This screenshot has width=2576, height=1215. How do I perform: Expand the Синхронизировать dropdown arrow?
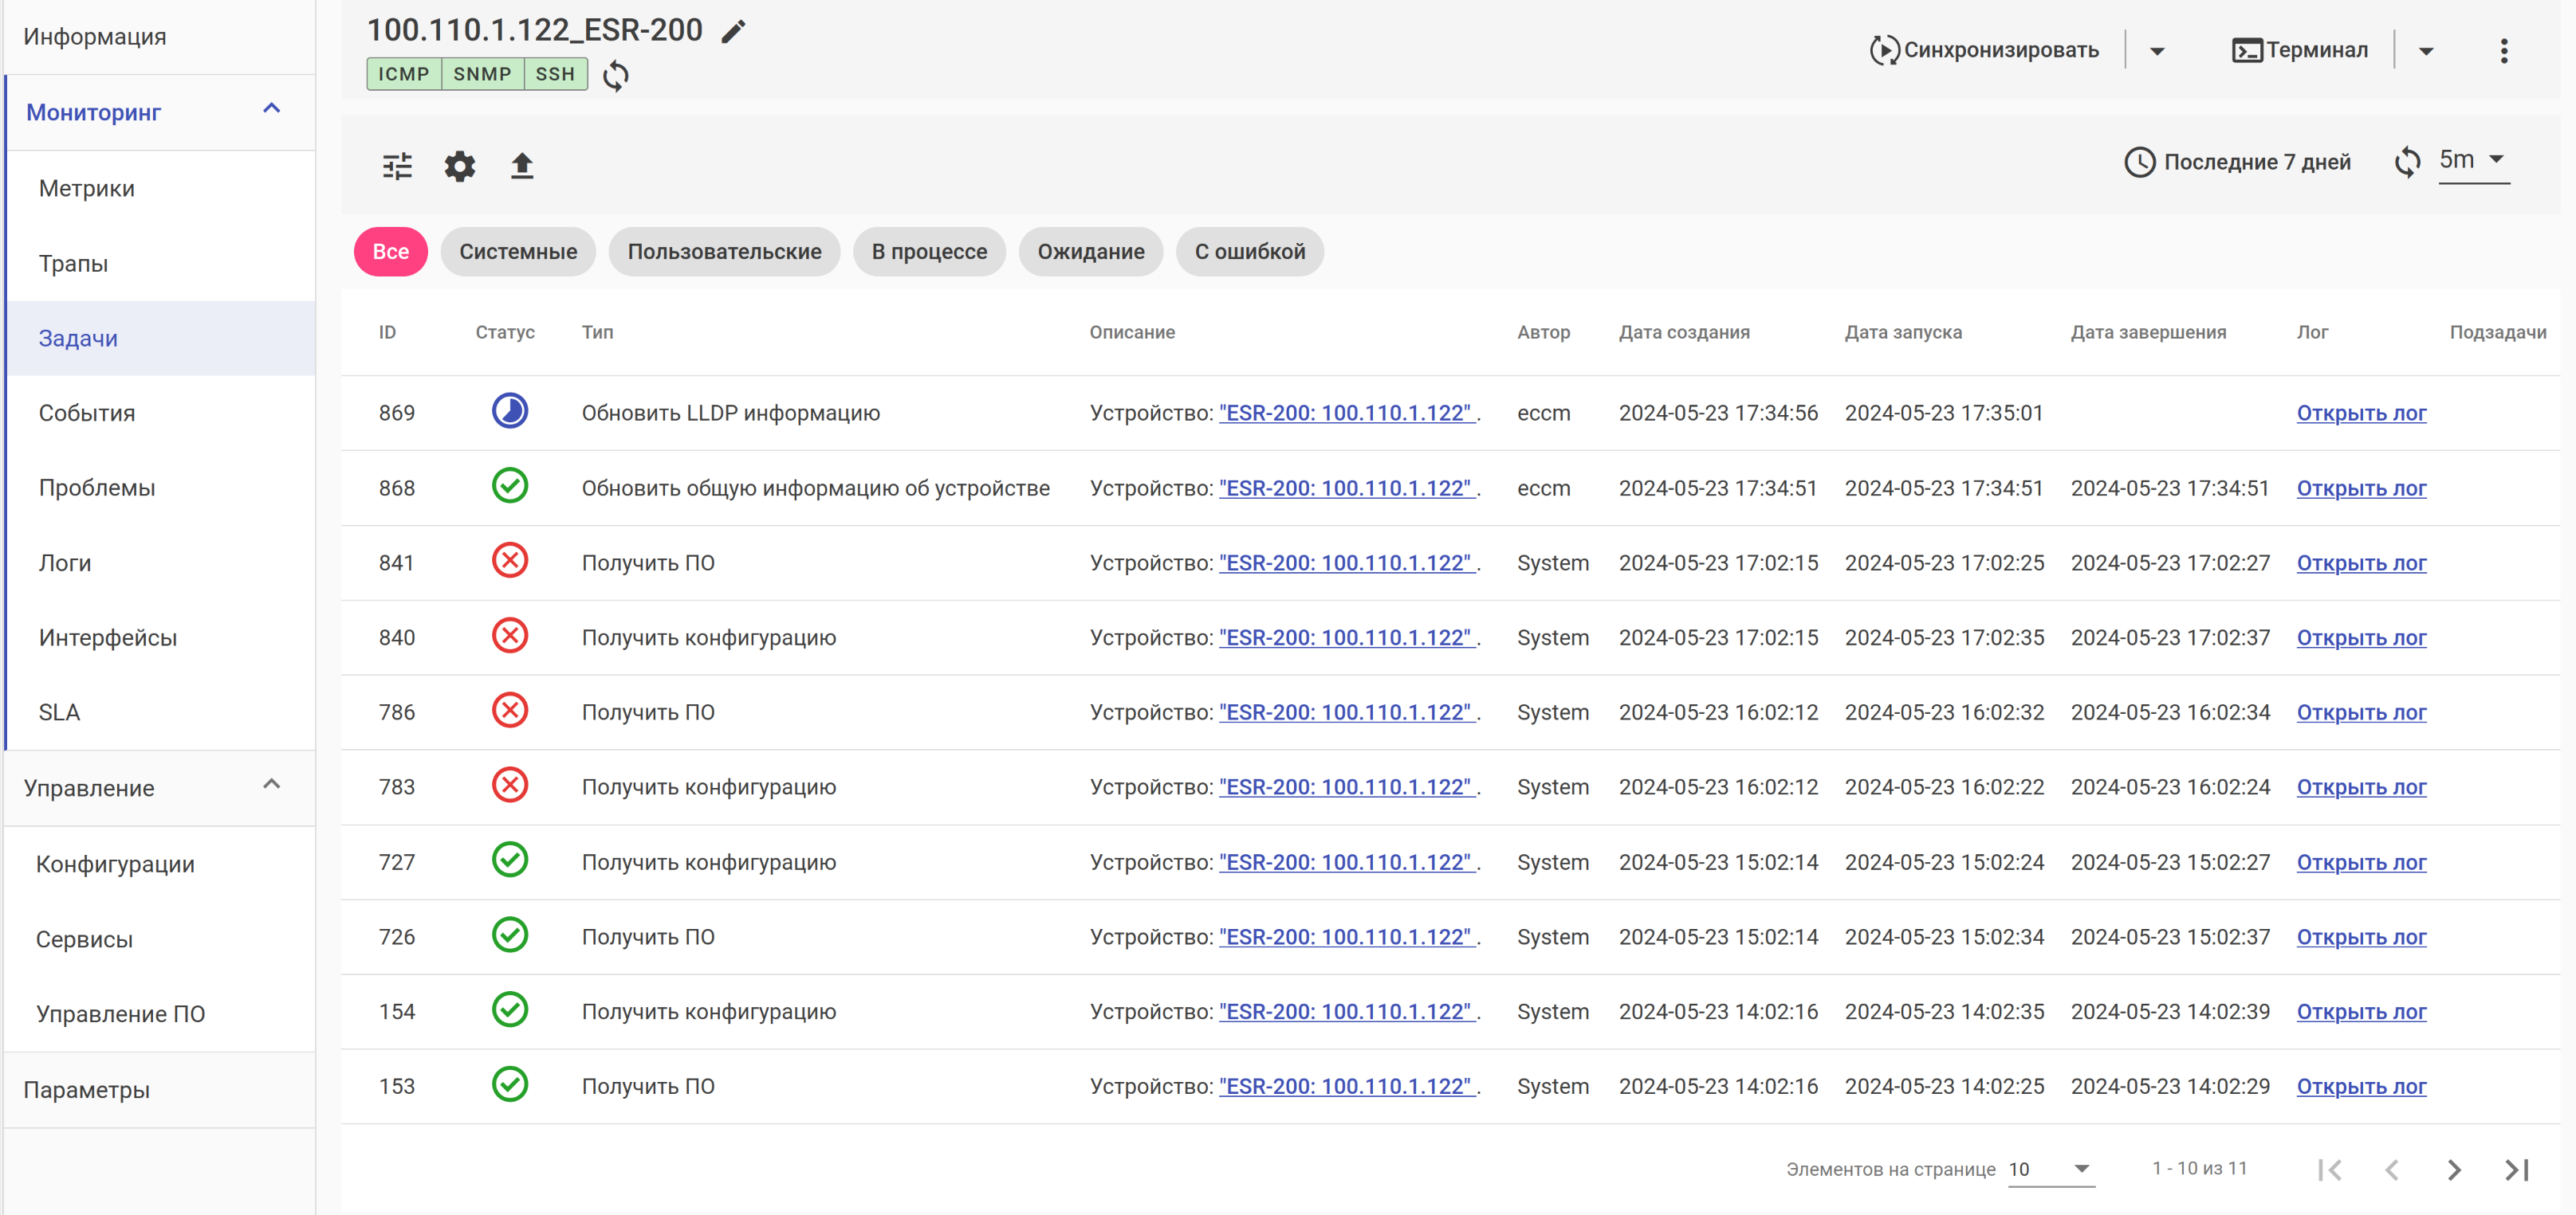click(2157, 51)
